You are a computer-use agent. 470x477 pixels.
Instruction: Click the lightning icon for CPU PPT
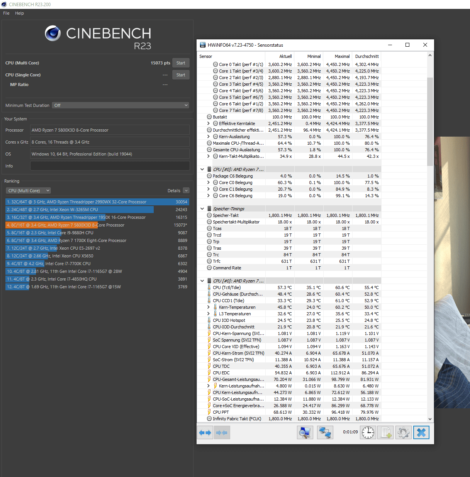(x=209, y=412)
